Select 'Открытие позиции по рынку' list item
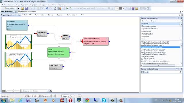Image resolution: width=184 pixels, height=103 pixels. point(152,45)
